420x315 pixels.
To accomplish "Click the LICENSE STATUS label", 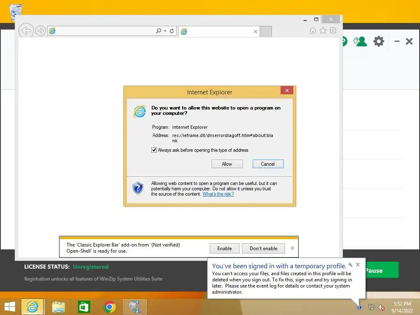I will [x=47, y=267].
